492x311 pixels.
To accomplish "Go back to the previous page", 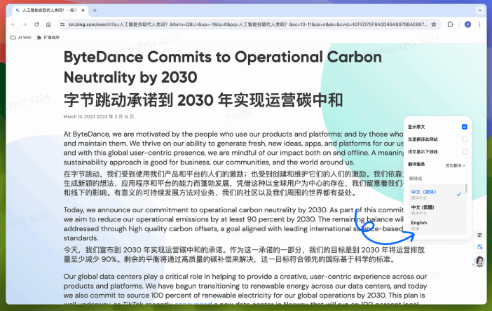I will [13, 25].
